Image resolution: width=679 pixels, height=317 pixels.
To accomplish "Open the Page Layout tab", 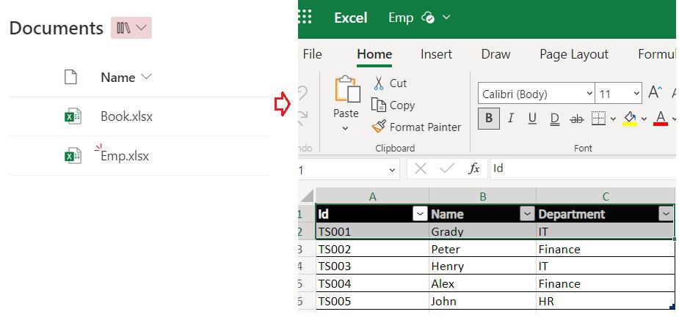I will coord(574,54).
